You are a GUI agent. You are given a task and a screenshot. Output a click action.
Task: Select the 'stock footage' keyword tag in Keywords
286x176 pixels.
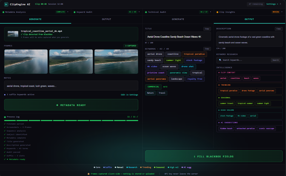click(194, 60)
